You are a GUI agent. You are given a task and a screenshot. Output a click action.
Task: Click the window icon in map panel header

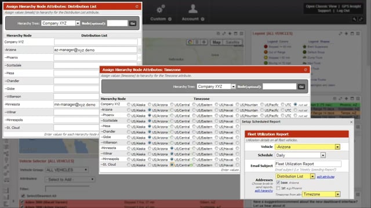point(235,34)
